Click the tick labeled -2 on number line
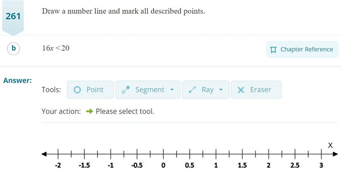Image resolution: width=342 pixels, height=175 pixels. tap(58, 154)
